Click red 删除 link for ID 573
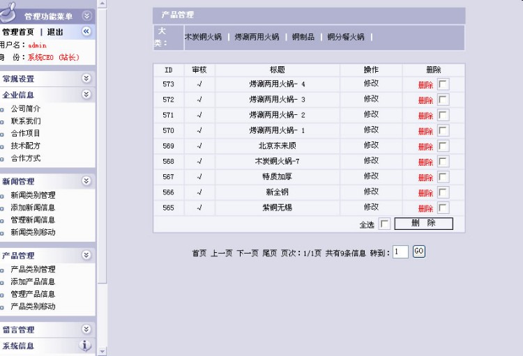 pyautogui.click(x=425, y=85)
